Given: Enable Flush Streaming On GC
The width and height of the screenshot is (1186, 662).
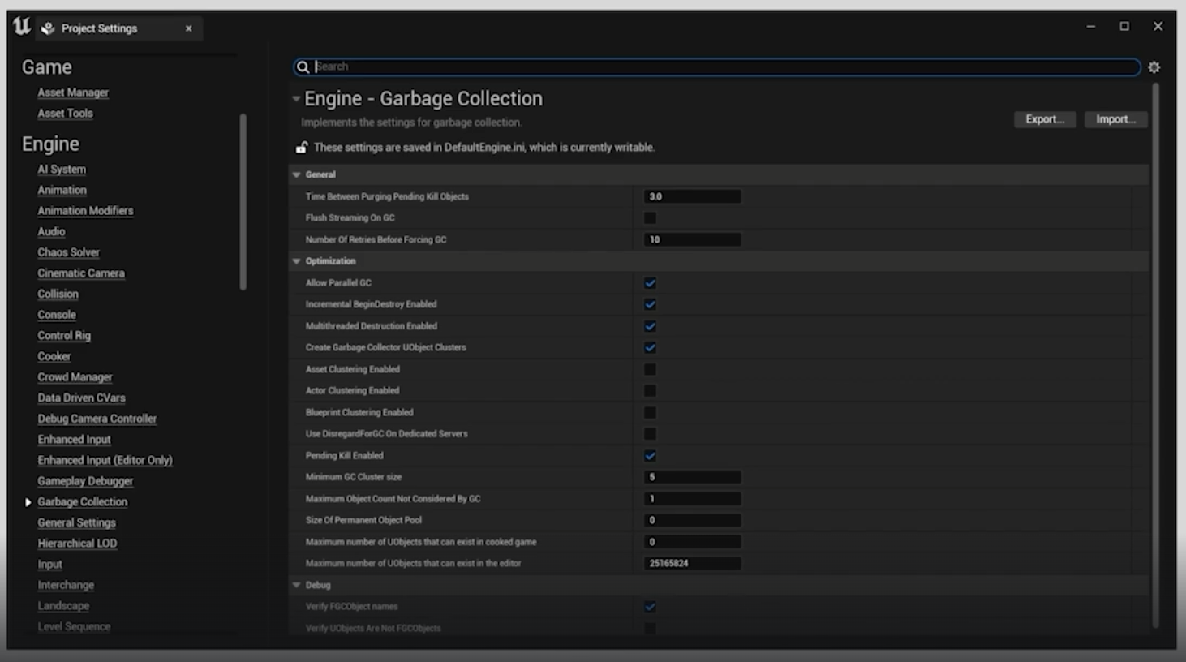Looking at the screenshot, I should tap(650, 218).
